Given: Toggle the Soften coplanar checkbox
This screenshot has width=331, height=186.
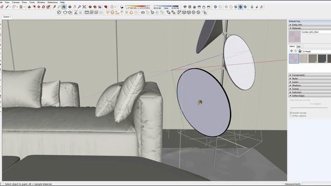Looking at the screenshot, I should (291, 116).
